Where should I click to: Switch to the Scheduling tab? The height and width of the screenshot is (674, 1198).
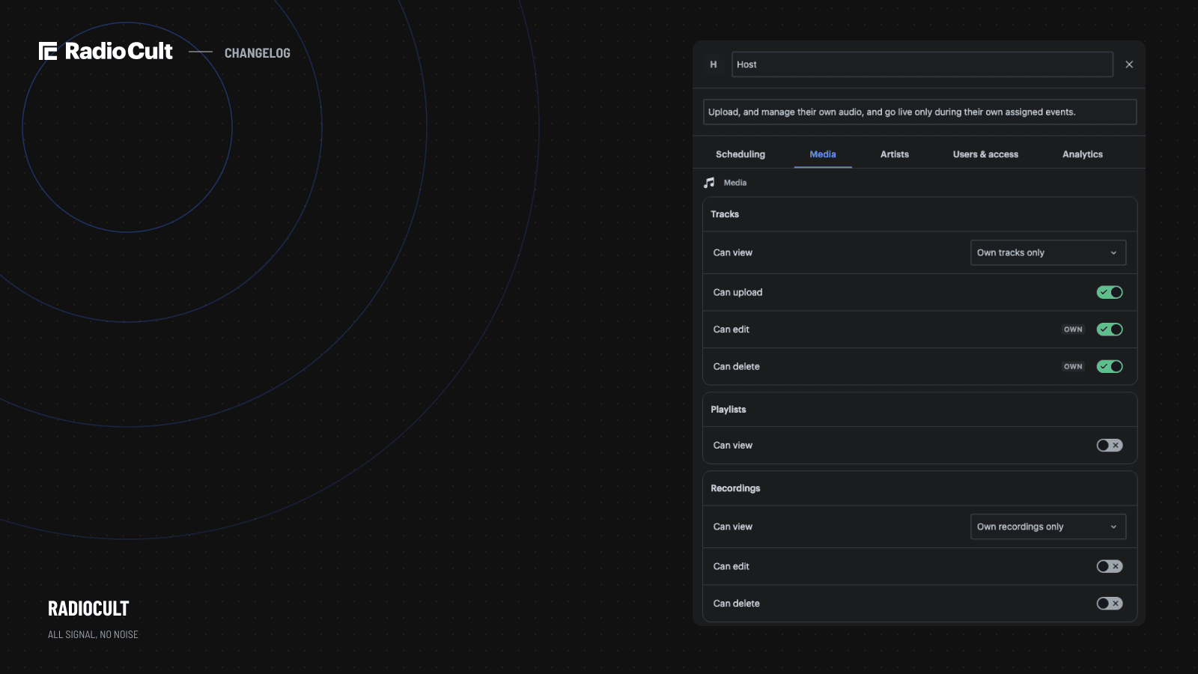[x=741, y=154]
